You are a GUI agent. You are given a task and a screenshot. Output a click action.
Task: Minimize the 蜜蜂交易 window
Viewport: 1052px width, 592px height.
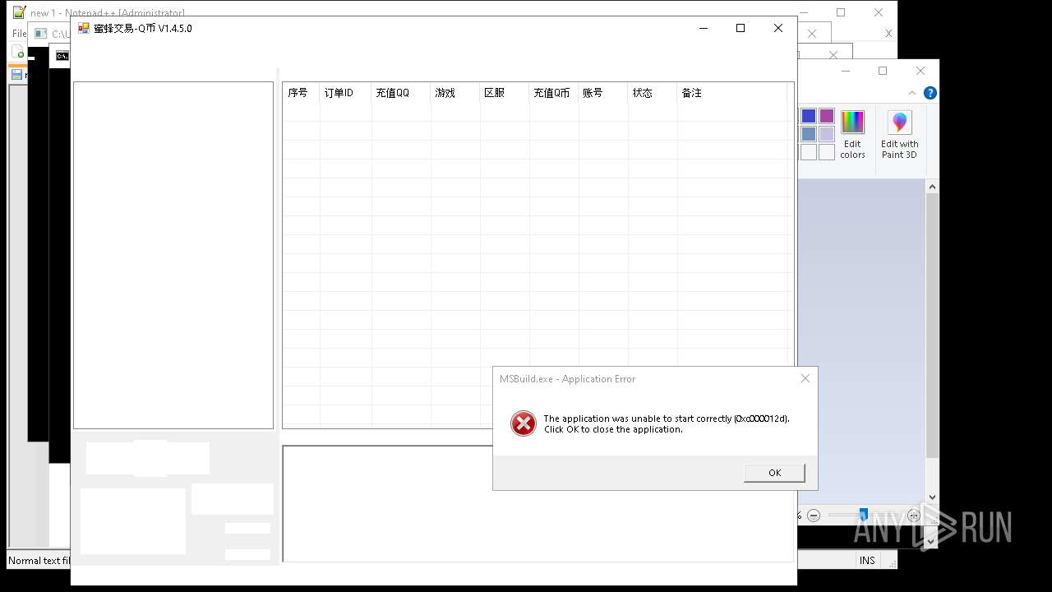(704, 28)
